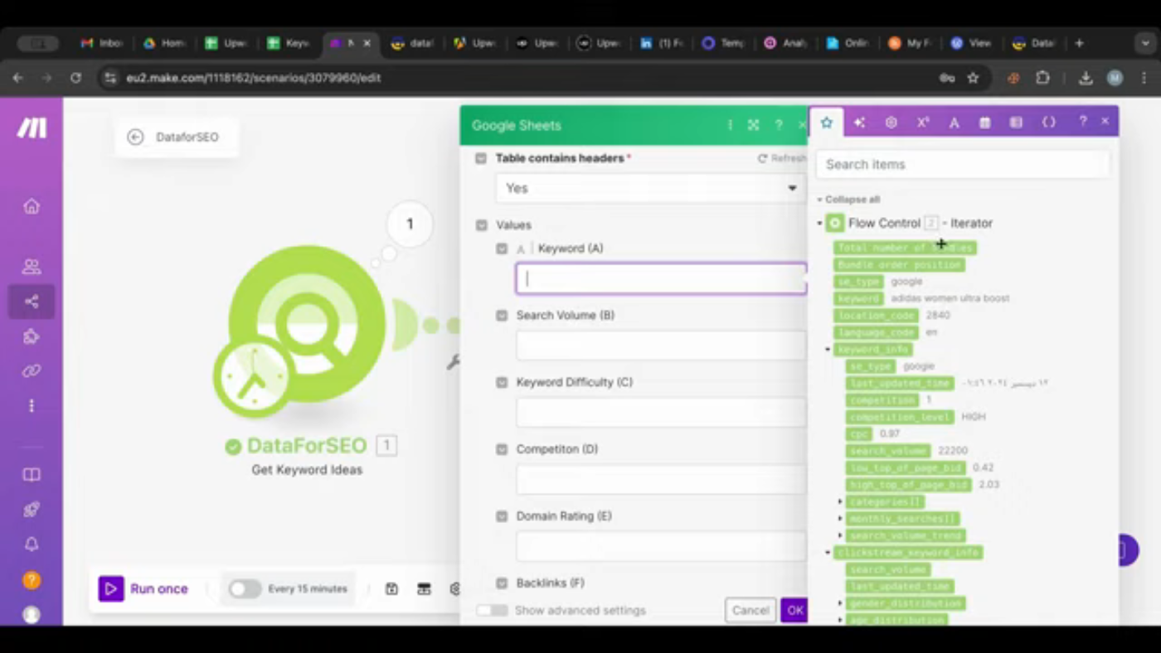Viewport: 1161px width, 653px height.
Task: Click the save scenario disk icon
Action: pos(391,588)
